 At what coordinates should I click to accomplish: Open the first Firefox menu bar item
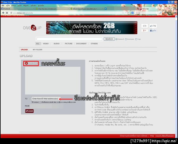click(x=3, y=5)
